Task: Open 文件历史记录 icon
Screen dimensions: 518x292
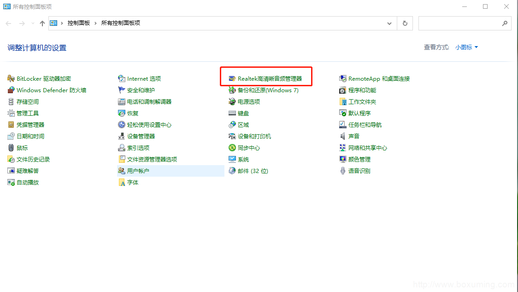Action: pyautogui.click(x=11, y=160)
